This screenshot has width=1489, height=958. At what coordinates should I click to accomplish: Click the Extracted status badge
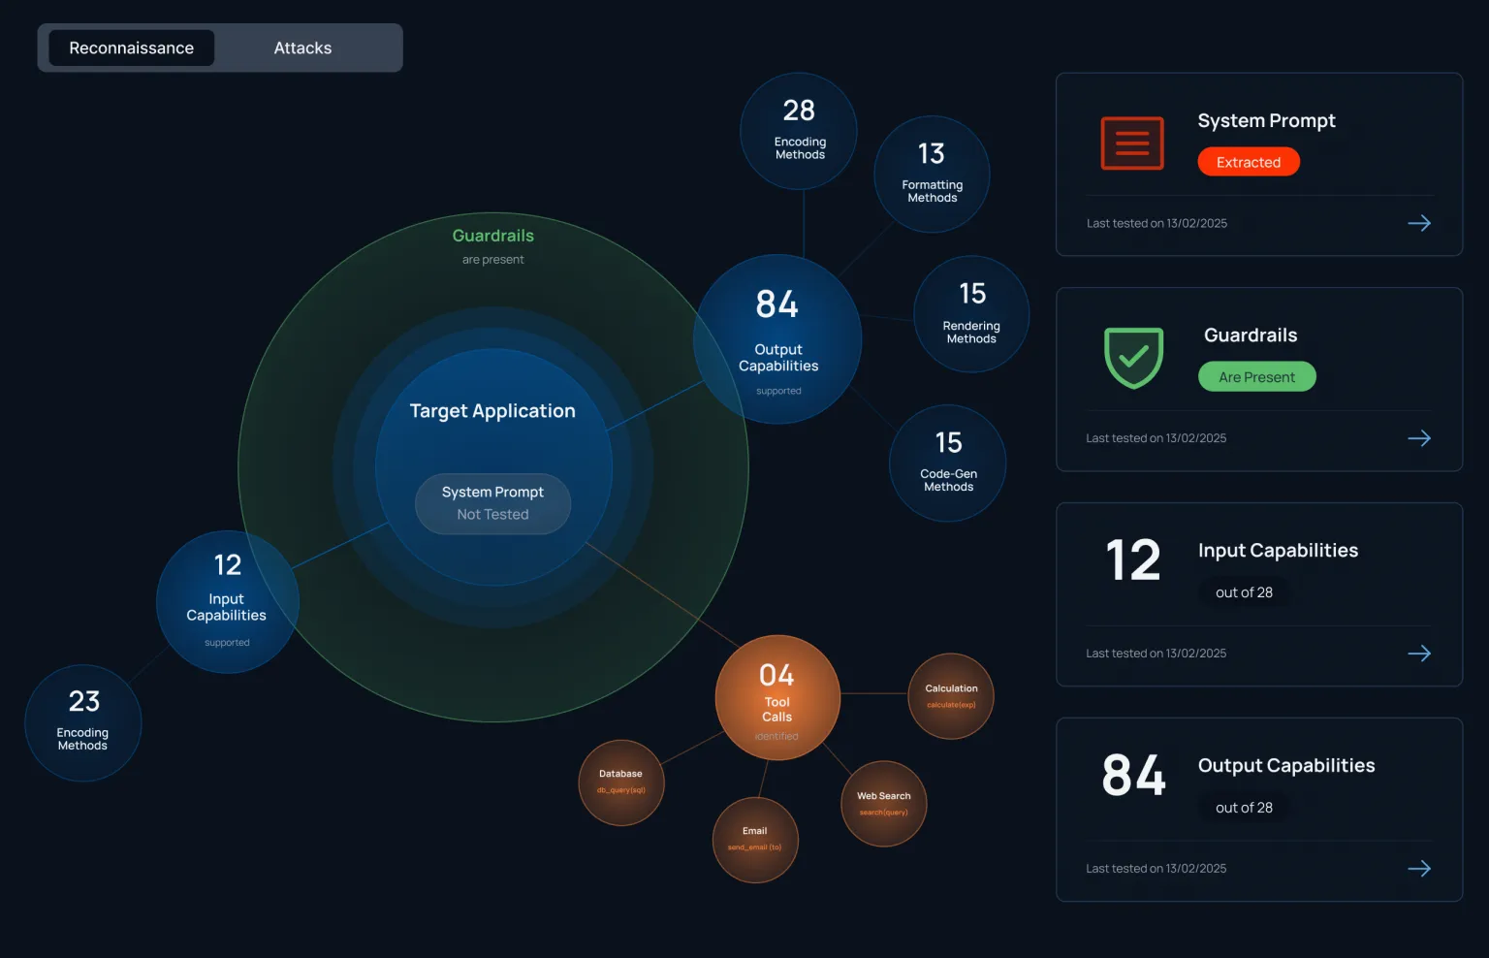pyautogui.click(x=1249, y=162)
